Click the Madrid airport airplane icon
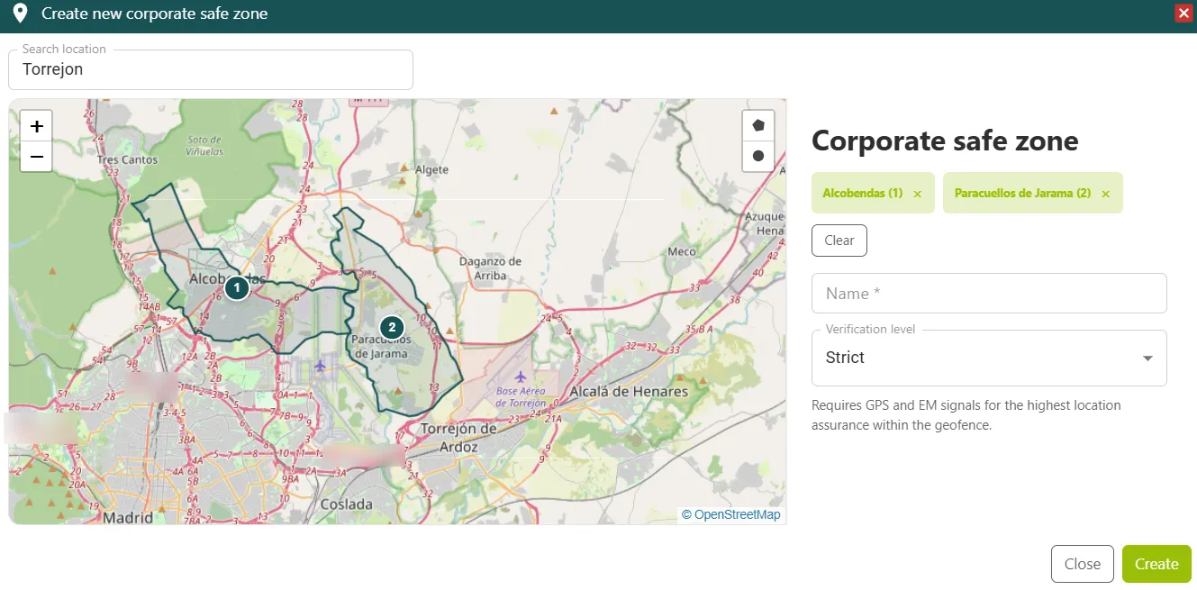 (320, 365)
